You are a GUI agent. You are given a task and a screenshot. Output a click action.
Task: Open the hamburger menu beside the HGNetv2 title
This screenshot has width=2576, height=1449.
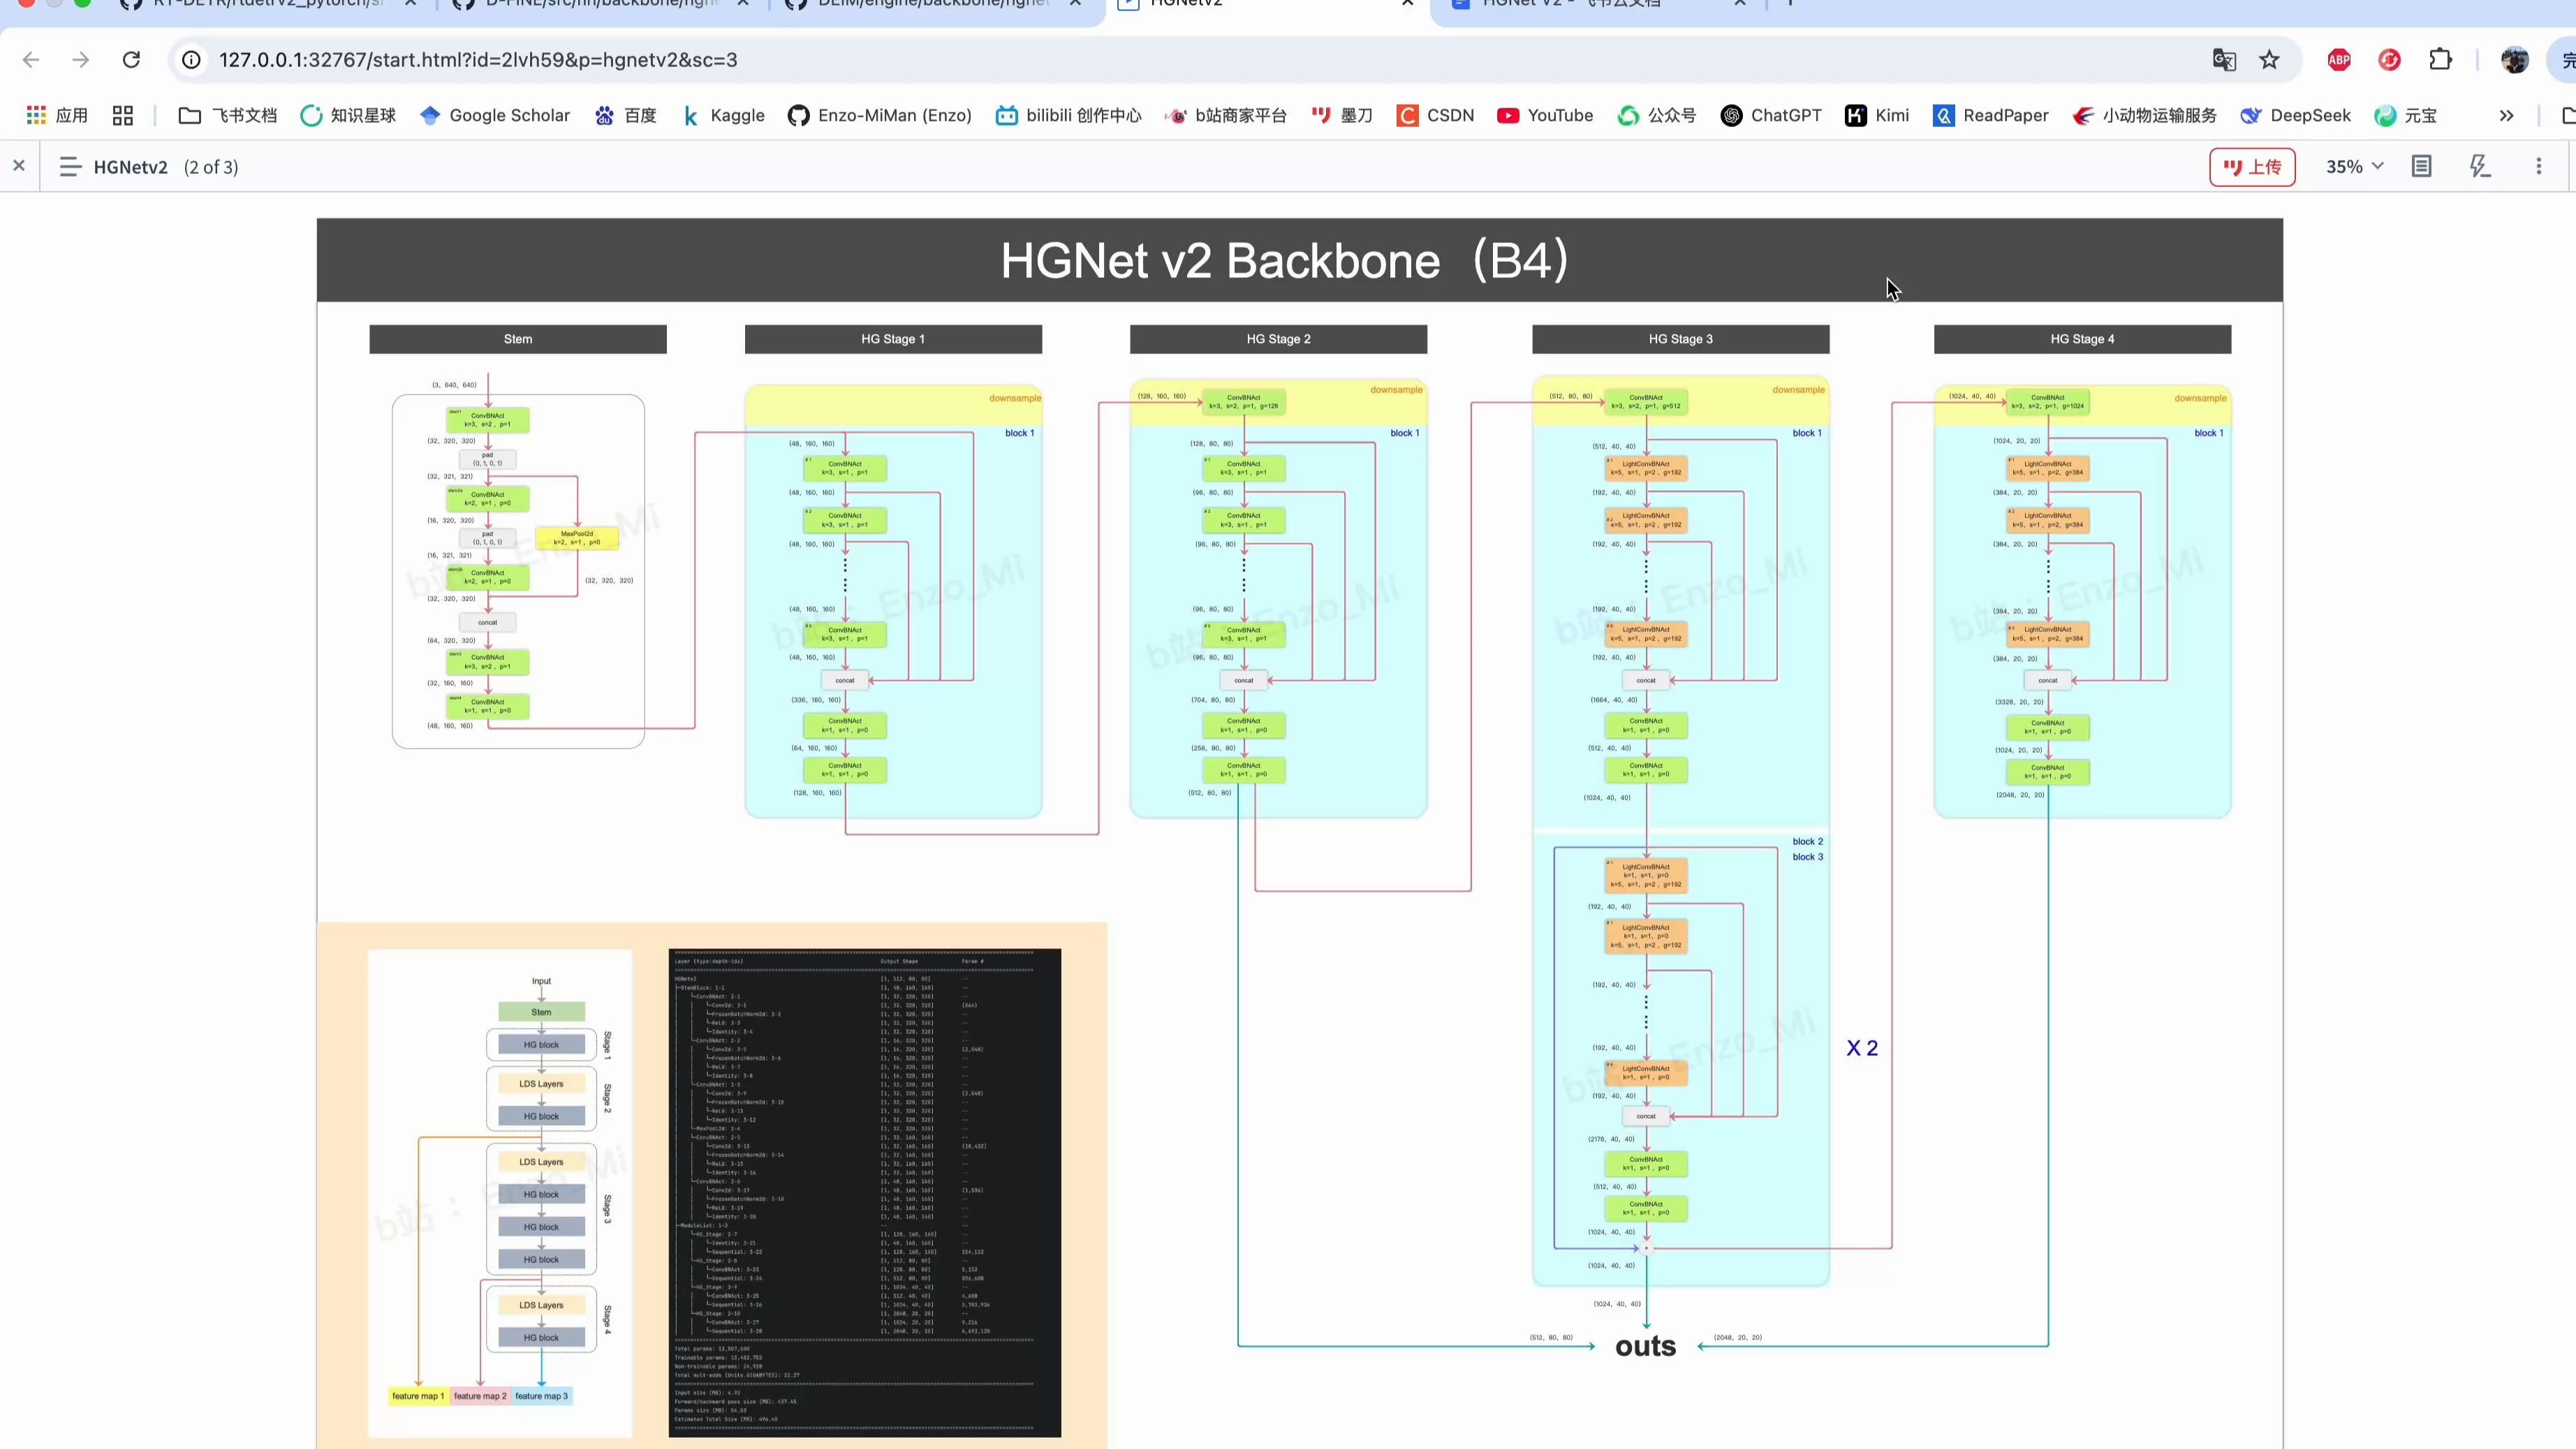click(x=69, y=166)
